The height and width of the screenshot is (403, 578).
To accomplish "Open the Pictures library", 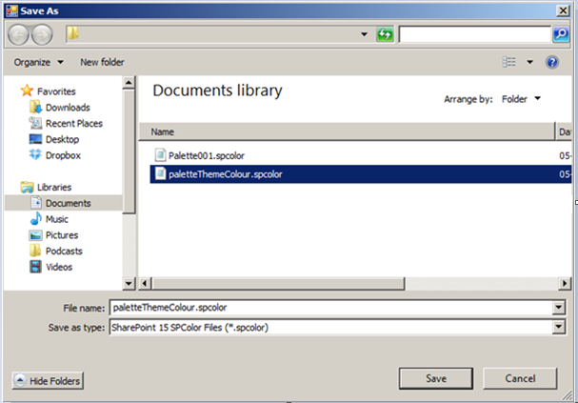I will pos(62,235).
